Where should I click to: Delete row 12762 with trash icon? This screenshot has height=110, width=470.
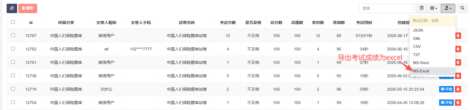click(x=458, y=49)
